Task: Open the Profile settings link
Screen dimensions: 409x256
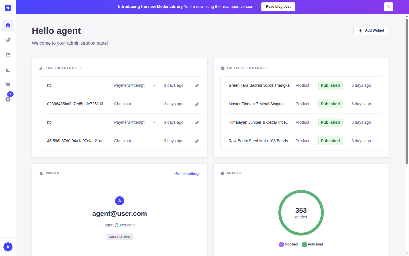Action: (187, 174)
